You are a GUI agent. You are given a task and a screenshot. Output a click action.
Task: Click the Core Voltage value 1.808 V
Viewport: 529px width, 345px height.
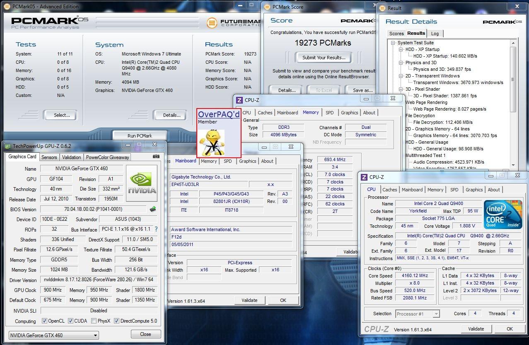(467, 226)
